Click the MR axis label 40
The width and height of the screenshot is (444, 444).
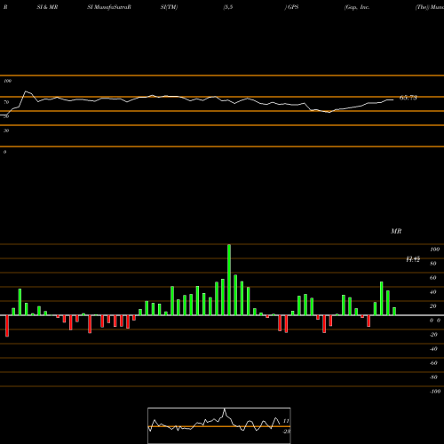tap(433, 292)
